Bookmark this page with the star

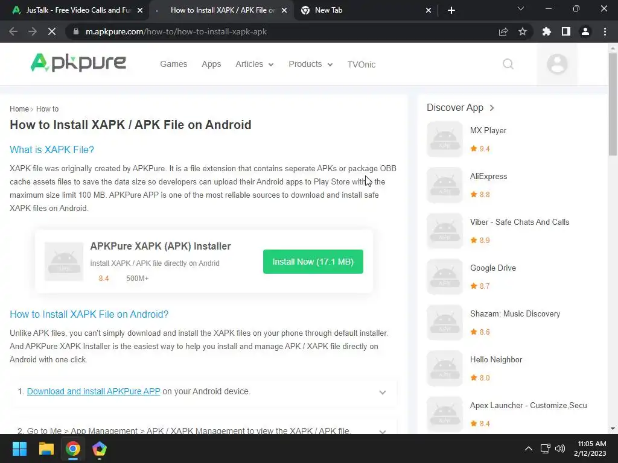[523, 31]
